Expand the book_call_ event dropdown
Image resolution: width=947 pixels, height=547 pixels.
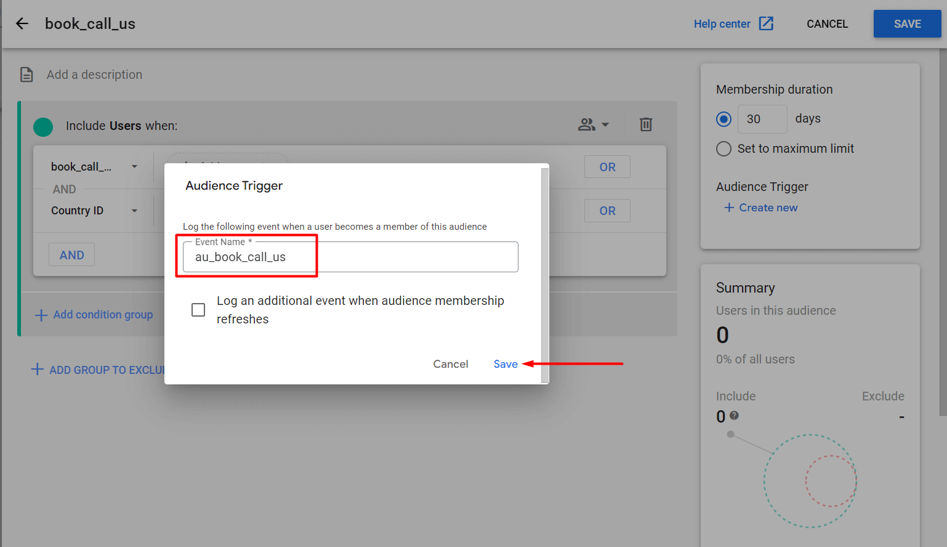click(x=134, y=167)
